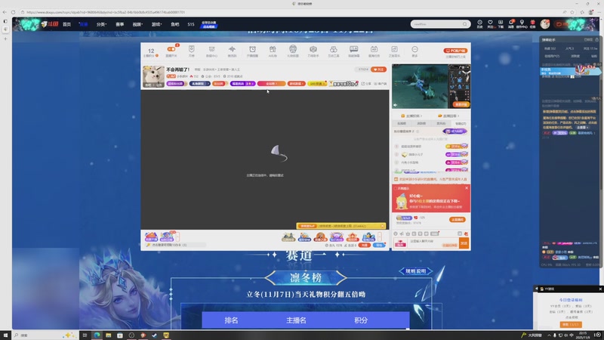Click the 积分 column header
The width and height of the screenshot is (604, 340).
[361, 320]
